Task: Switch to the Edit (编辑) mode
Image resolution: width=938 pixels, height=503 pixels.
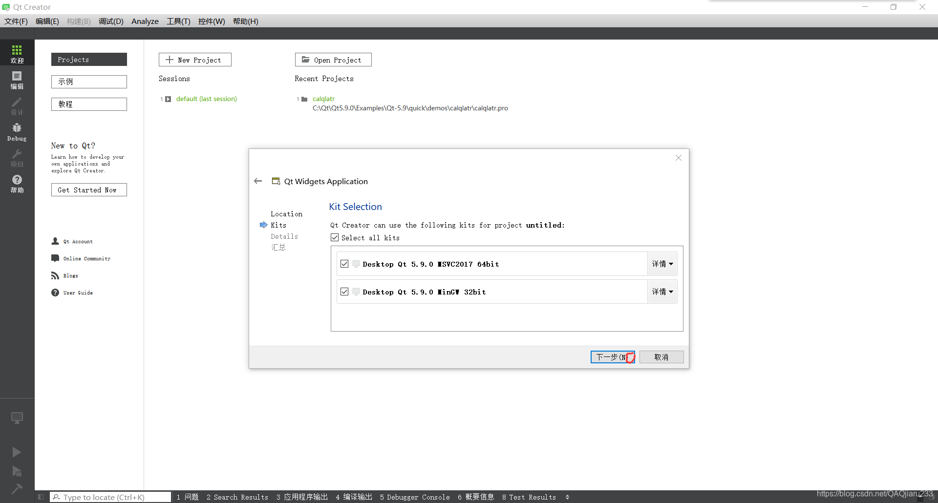Action: point(17,80)
